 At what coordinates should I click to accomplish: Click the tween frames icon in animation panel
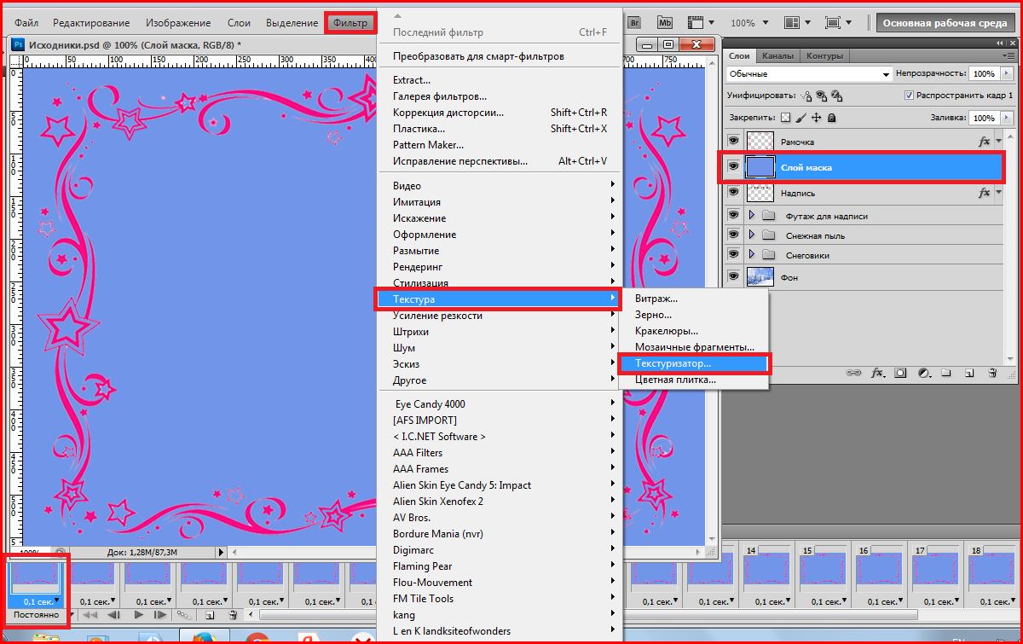click(x=183, y=615)
